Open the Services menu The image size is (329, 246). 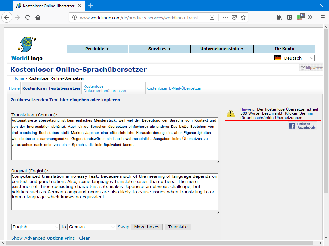pyautogui.click(x=160, y=49)
